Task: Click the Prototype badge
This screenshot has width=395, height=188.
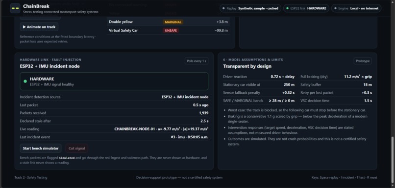Action: tap(363, 61)
